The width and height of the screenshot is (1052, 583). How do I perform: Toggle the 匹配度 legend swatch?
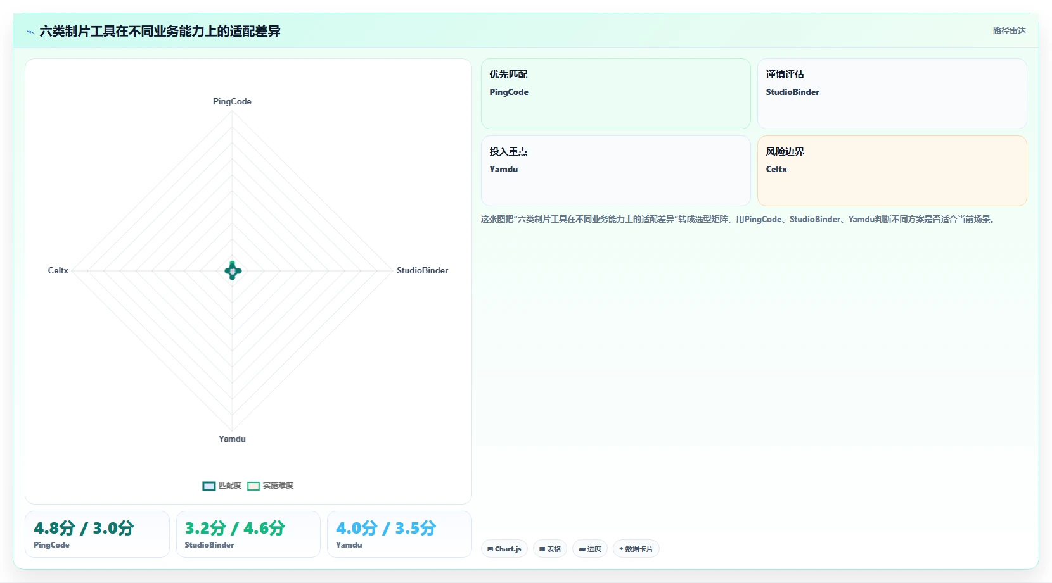209,486
